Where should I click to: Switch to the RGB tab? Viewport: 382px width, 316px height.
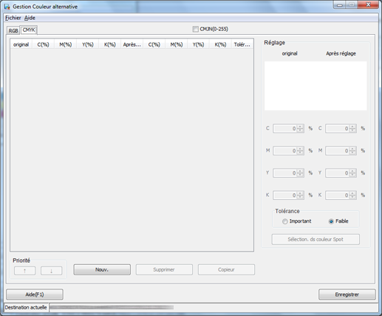click(x=13, y=30)
